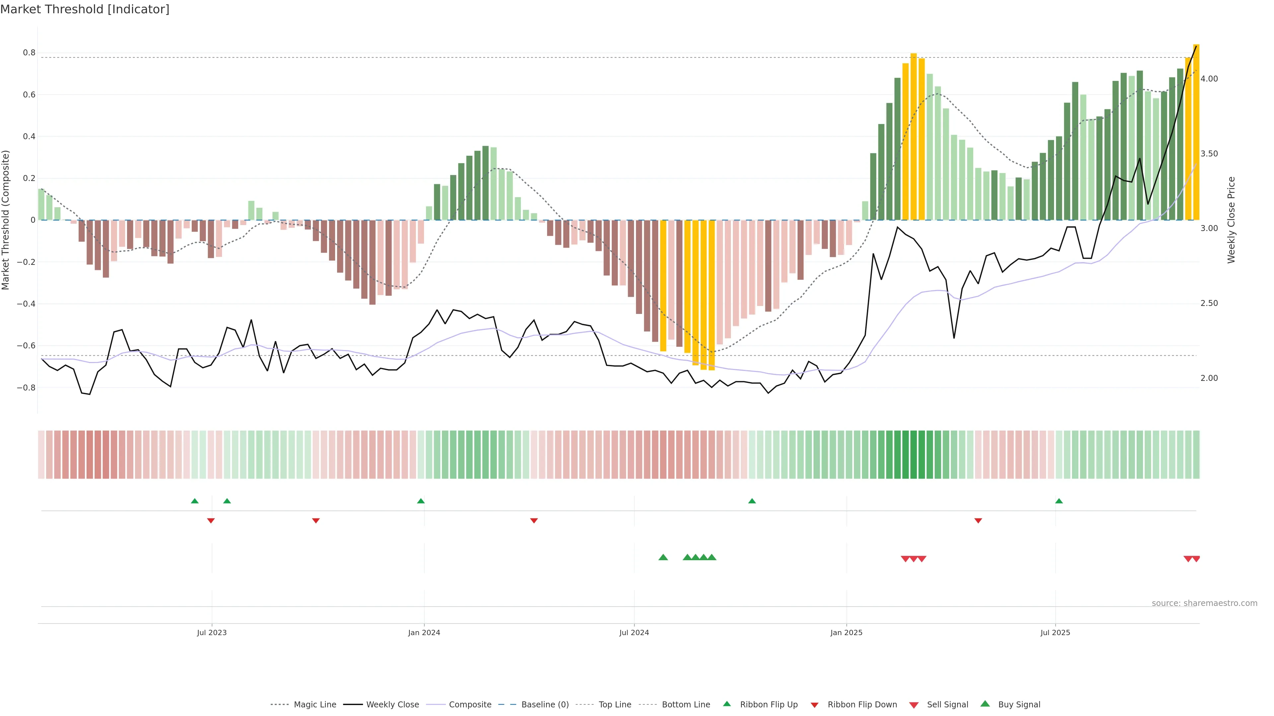
Task: Click the Buy Signal legend marker
Action: click(x=985, y=704)
